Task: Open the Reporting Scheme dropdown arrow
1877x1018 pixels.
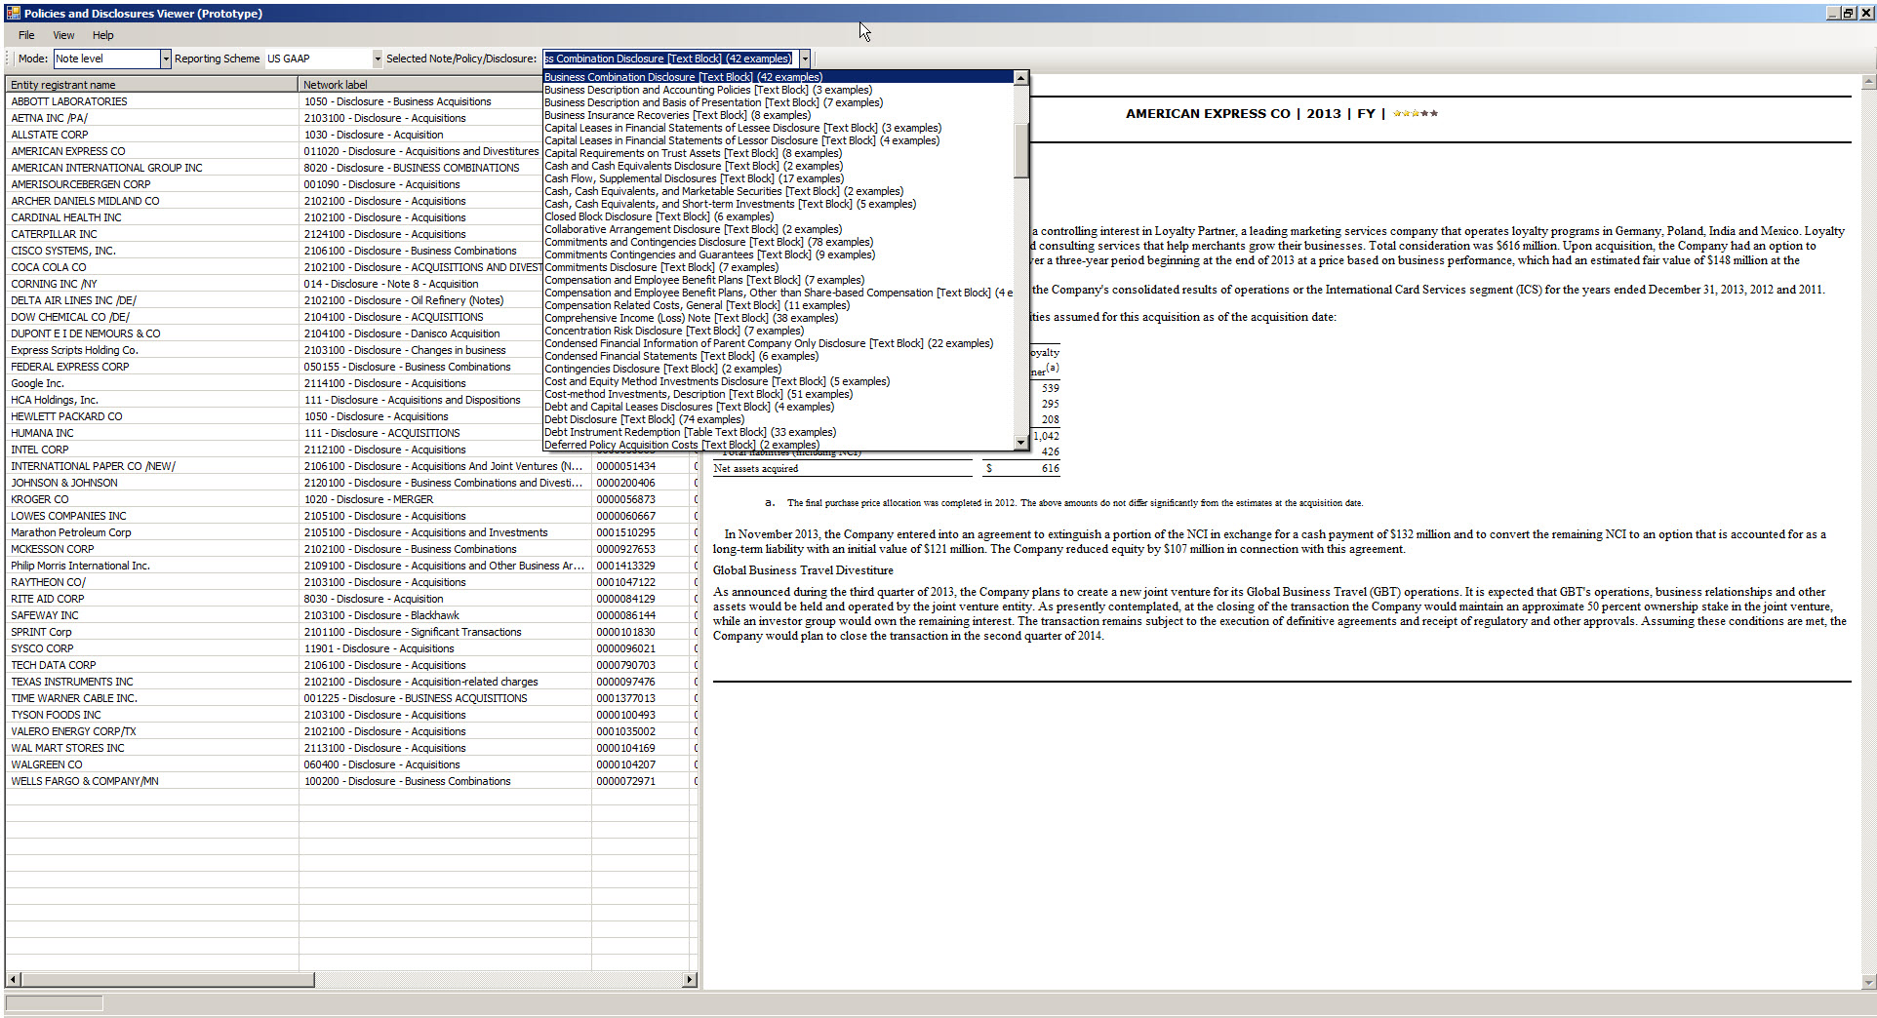Action: tap(378, 59)
